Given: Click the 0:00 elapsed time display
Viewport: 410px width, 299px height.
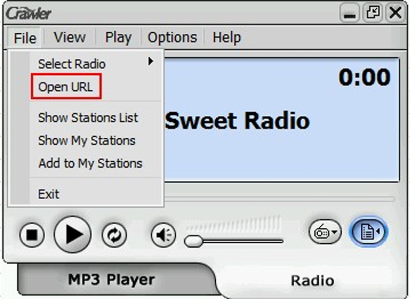Looking at the screenshot, I should click(x=364, y=77).
